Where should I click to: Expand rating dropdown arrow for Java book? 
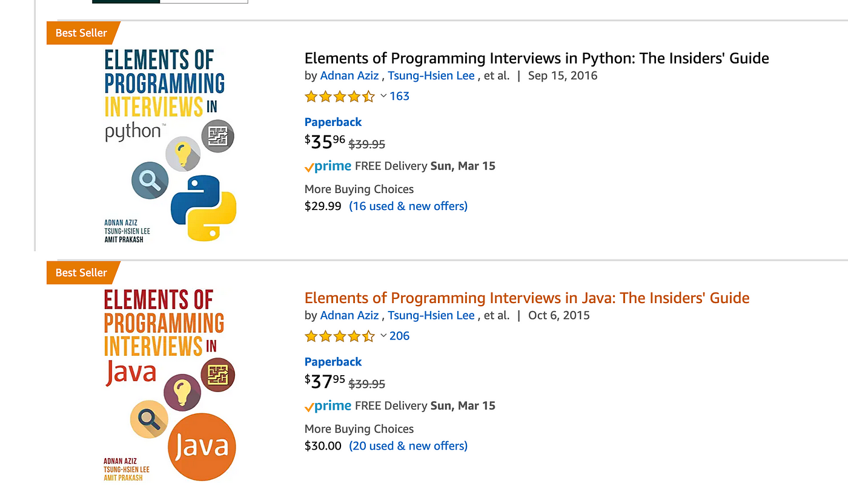click(x=383, y=336)
